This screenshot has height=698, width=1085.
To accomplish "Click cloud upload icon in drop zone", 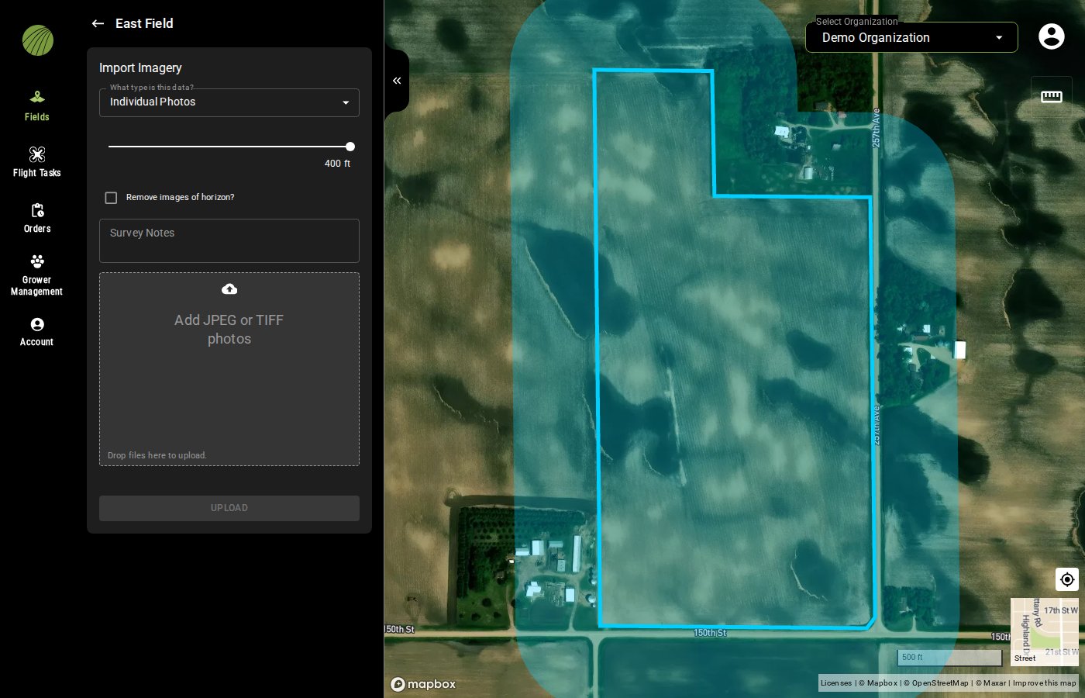I will (229, 289).
